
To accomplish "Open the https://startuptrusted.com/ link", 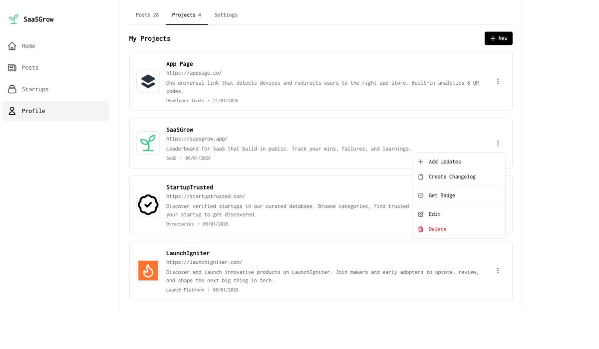I will (x=206, y=196).
